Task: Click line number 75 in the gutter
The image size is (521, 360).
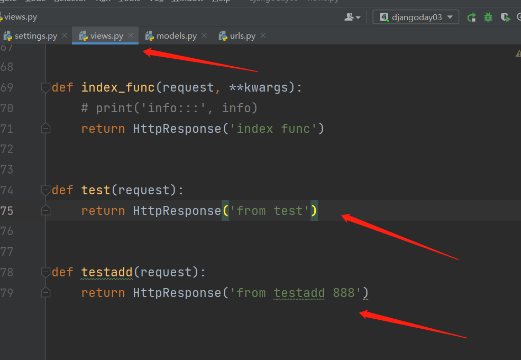Action: (7, 211)
